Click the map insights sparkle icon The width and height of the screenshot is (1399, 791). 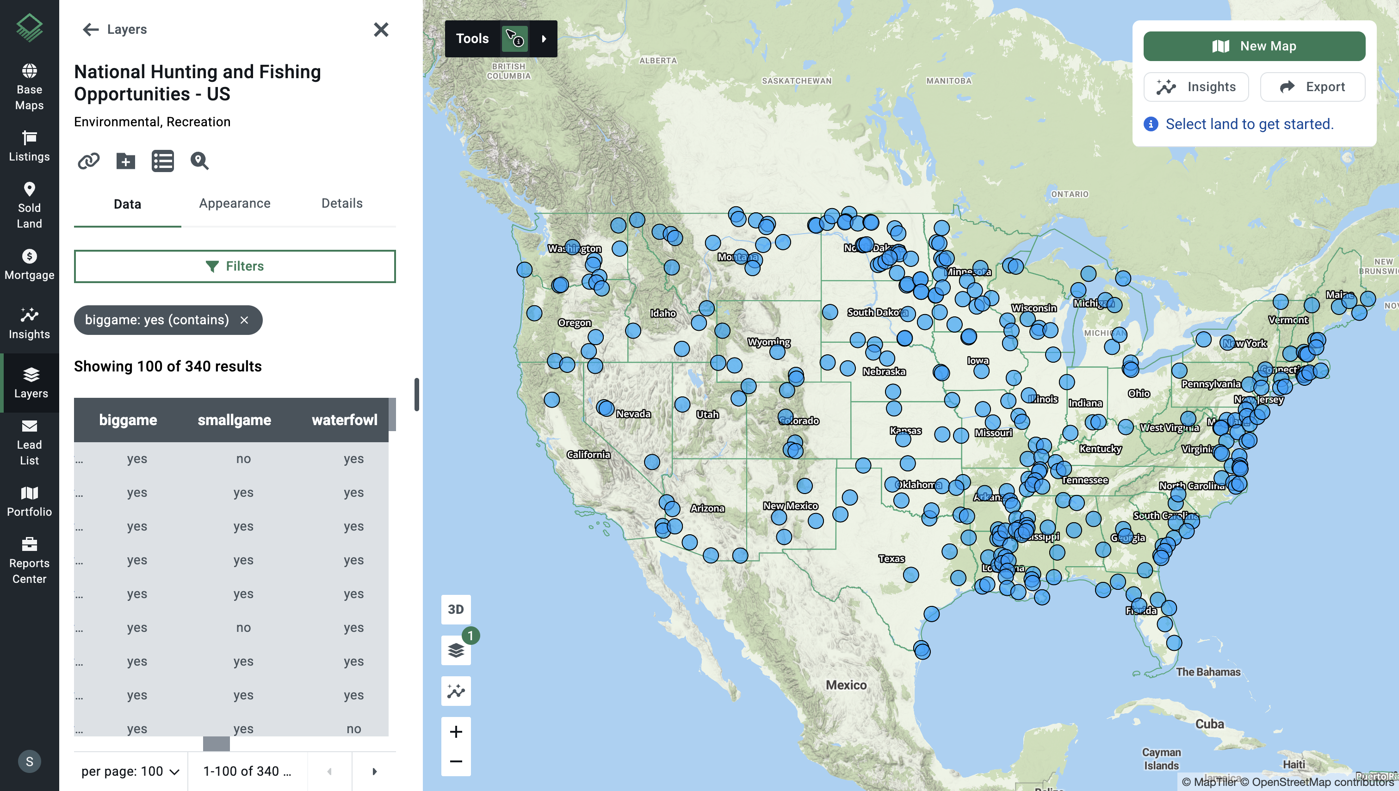point(456,691)
